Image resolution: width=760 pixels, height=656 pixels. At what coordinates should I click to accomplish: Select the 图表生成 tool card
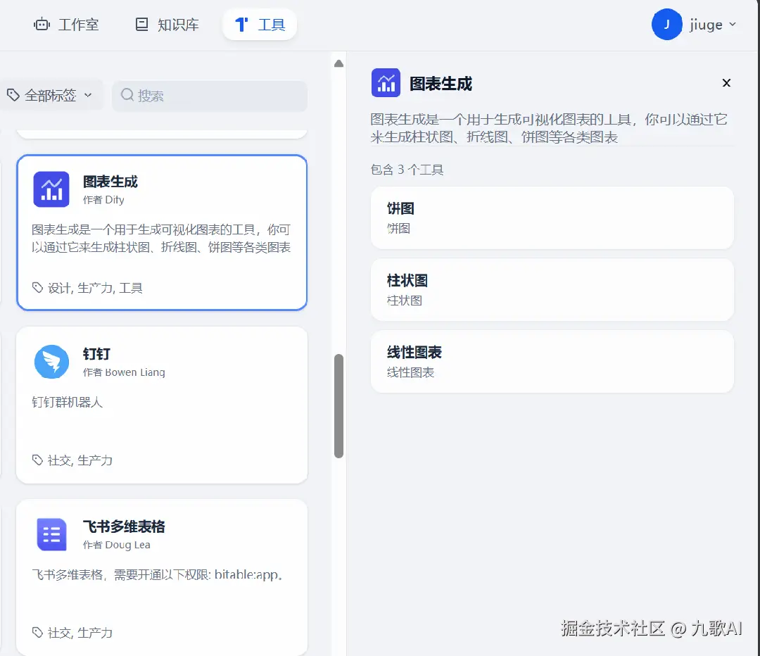click(162, 232)
